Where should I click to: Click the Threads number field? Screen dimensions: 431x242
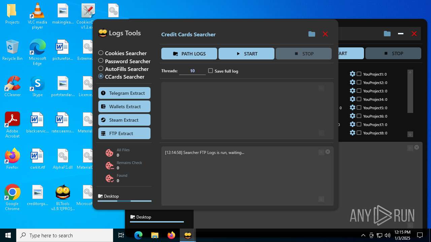tap(192, 71)
